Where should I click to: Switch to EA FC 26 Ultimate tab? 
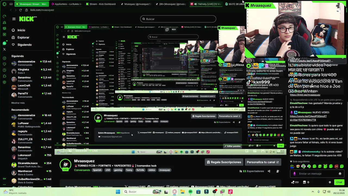click(x=234, y=4)
